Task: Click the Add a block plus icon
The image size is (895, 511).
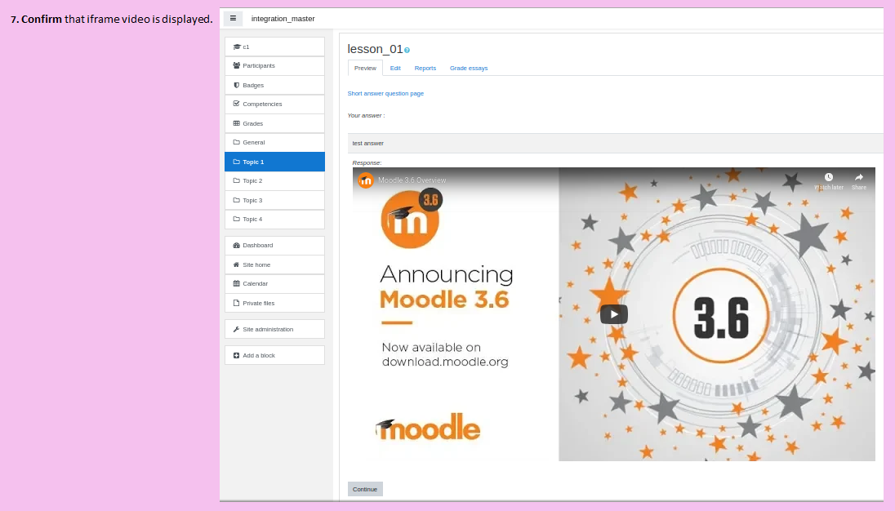Action: (x=236, y=355)
